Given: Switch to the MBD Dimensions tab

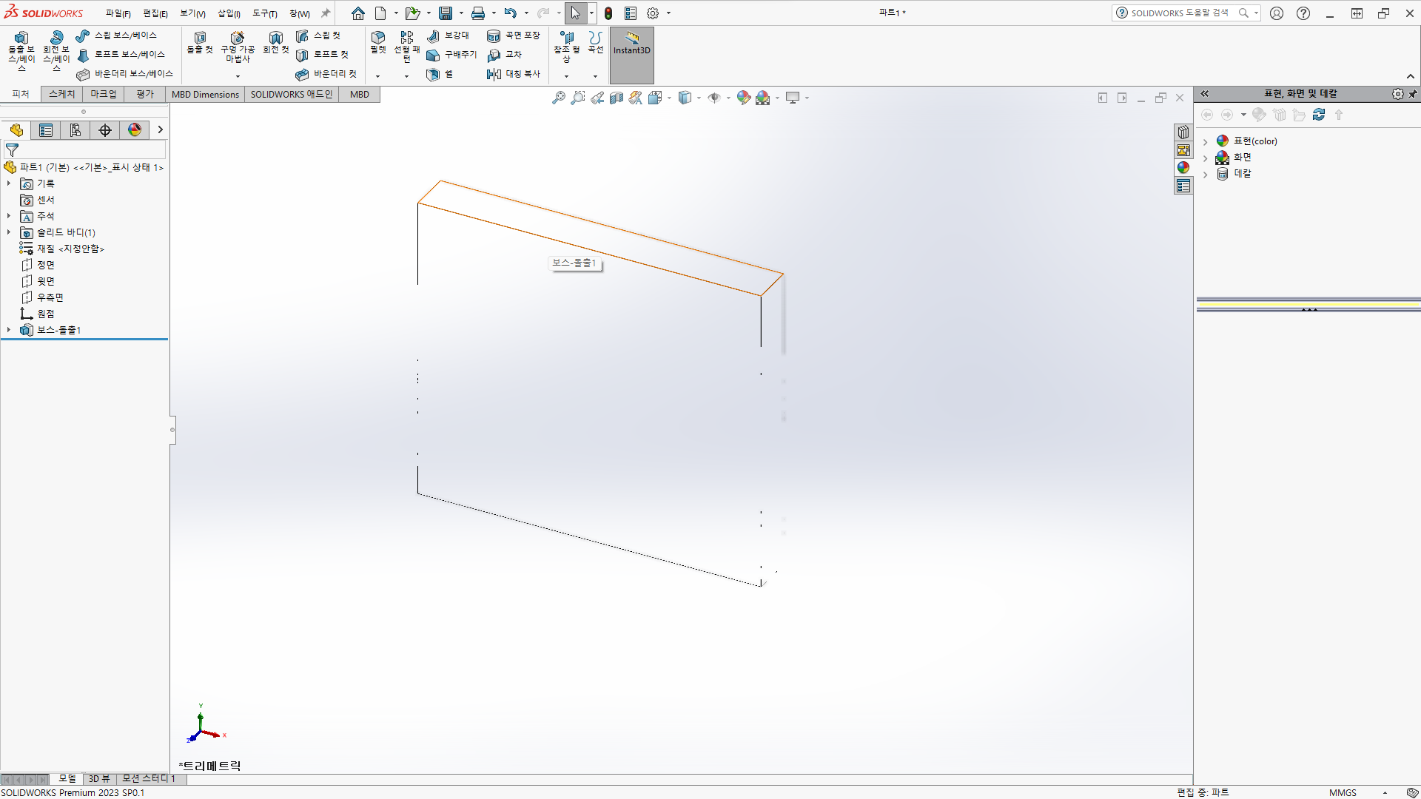Looking at the screenshot, I should point(205,94).
